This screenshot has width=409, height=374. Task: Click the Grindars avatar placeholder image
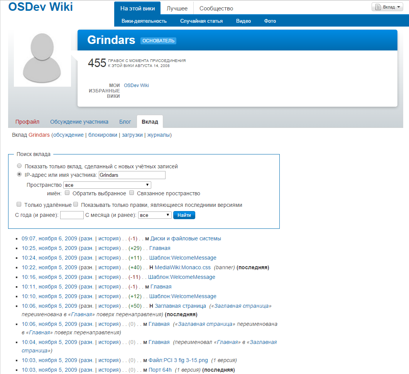(42, 58)
